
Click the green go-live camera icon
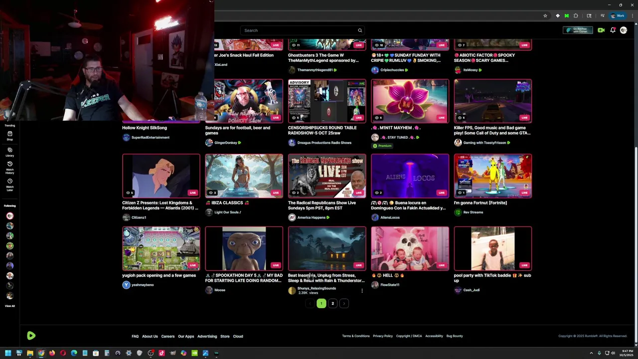[601, 30]
